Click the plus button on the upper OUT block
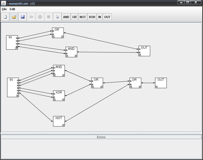203x160 pixels. point(140,55)
